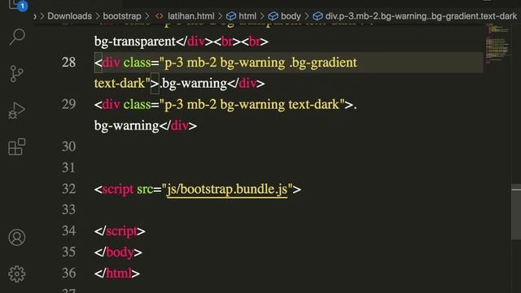Image resolution: width=521 pixels, height=293 pixels.
Task: Click line number 29 in gutter
Action: (68, 104)
